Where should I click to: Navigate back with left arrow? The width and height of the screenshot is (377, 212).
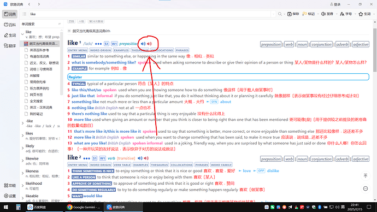click(30, 4)
